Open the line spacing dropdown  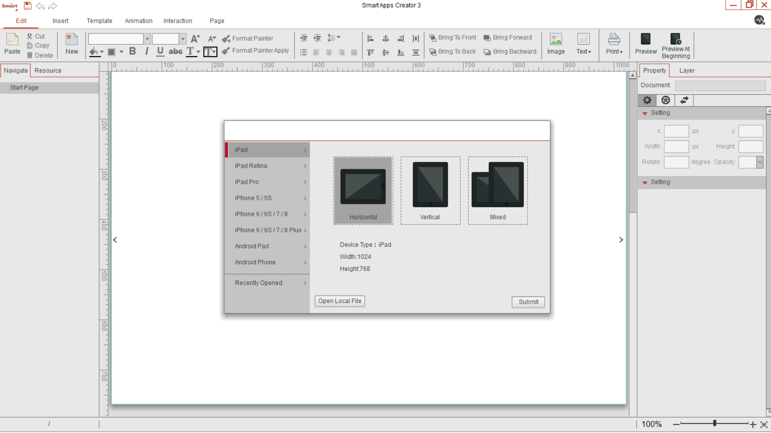point(333,38)
